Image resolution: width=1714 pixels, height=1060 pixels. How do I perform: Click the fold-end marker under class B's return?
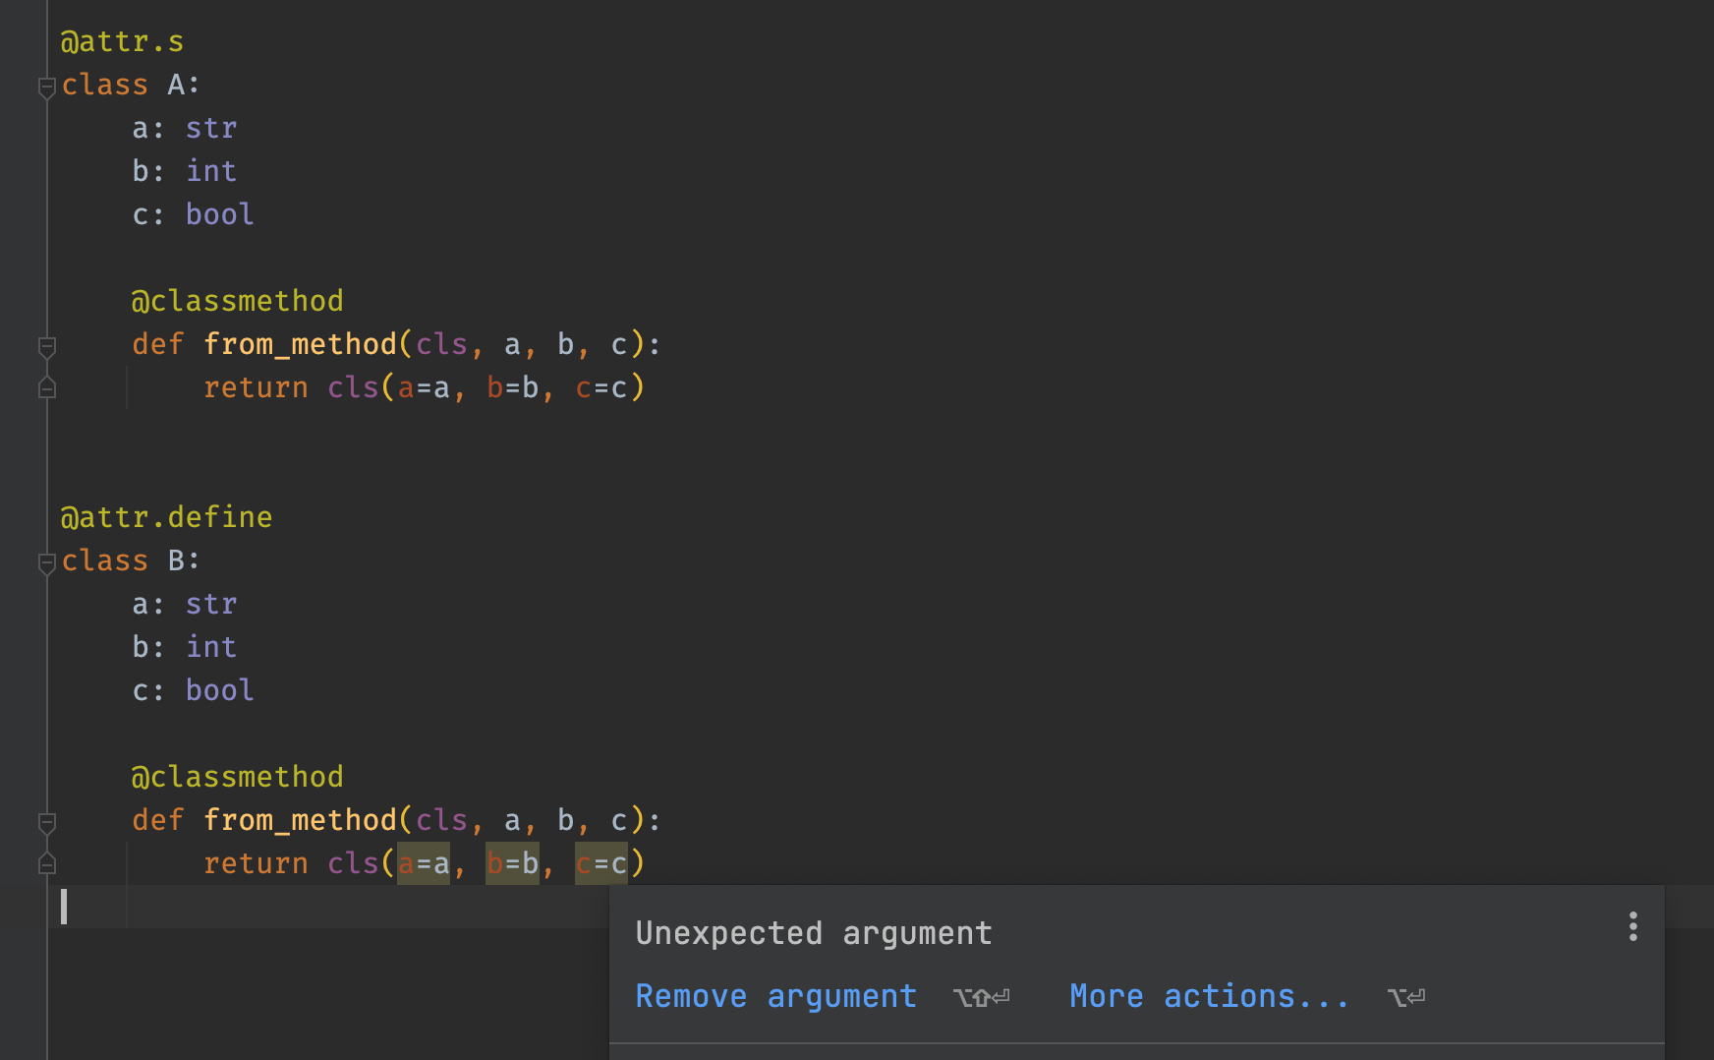[x=45, y=864]
